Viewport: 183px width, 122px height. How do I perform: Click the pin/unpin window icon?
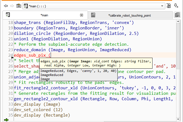pyautogui.click(x=176, y=6)
